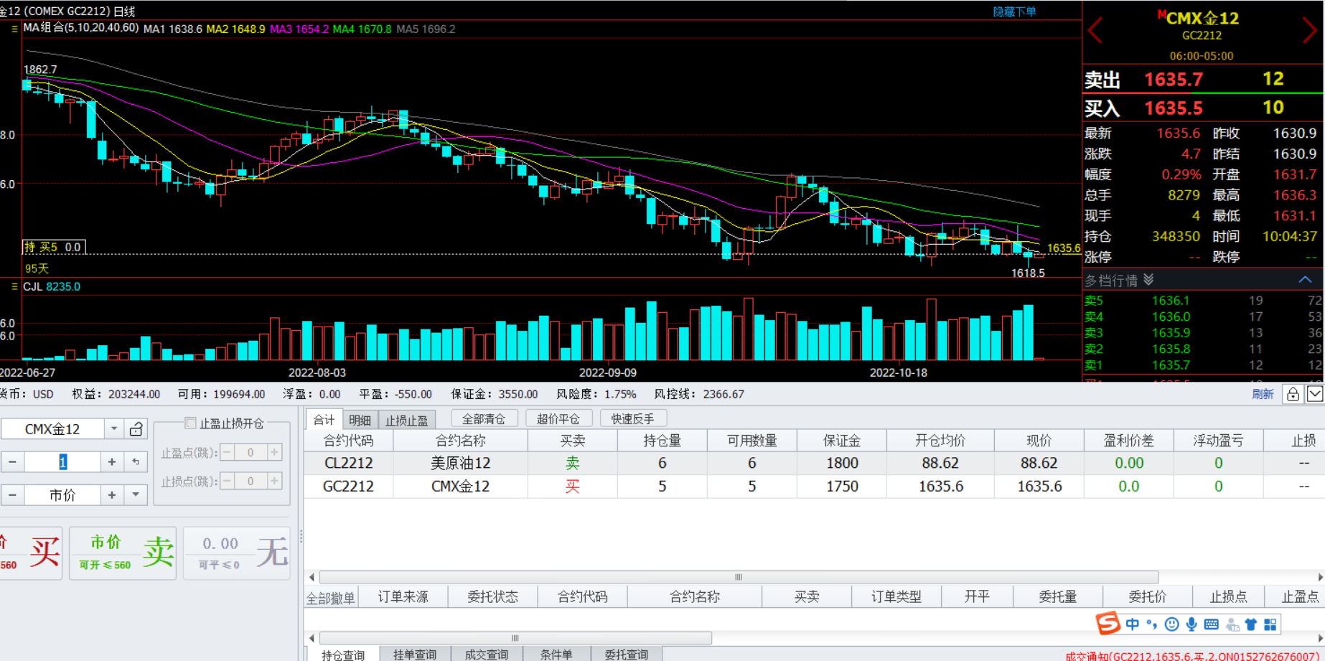Click the order quantity input field
Image resolution: width=1325 pixels, height=661 pixels.
[62, 462]
